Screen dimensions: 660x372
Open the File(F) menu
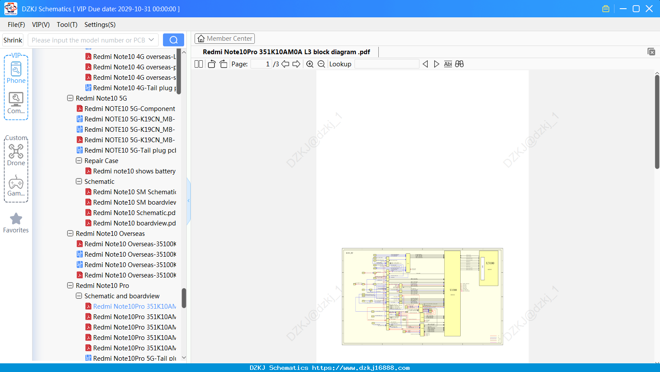pyautogui.click(x=16, y=24)
